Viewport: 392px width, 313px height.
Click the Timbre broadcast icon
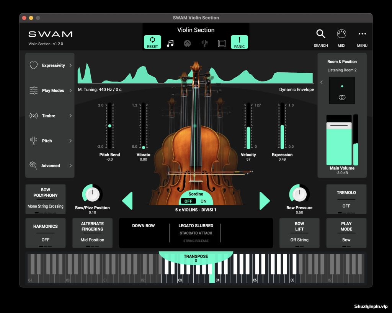34,116
